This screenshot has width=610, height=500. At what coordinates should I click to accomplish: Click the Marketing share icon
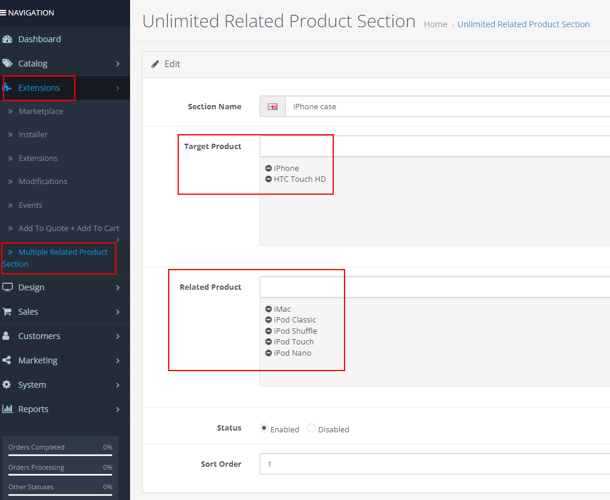coord(7,360)
